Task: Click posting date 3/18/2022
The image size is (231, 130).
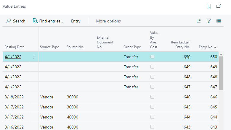Action: pos(14,97)
